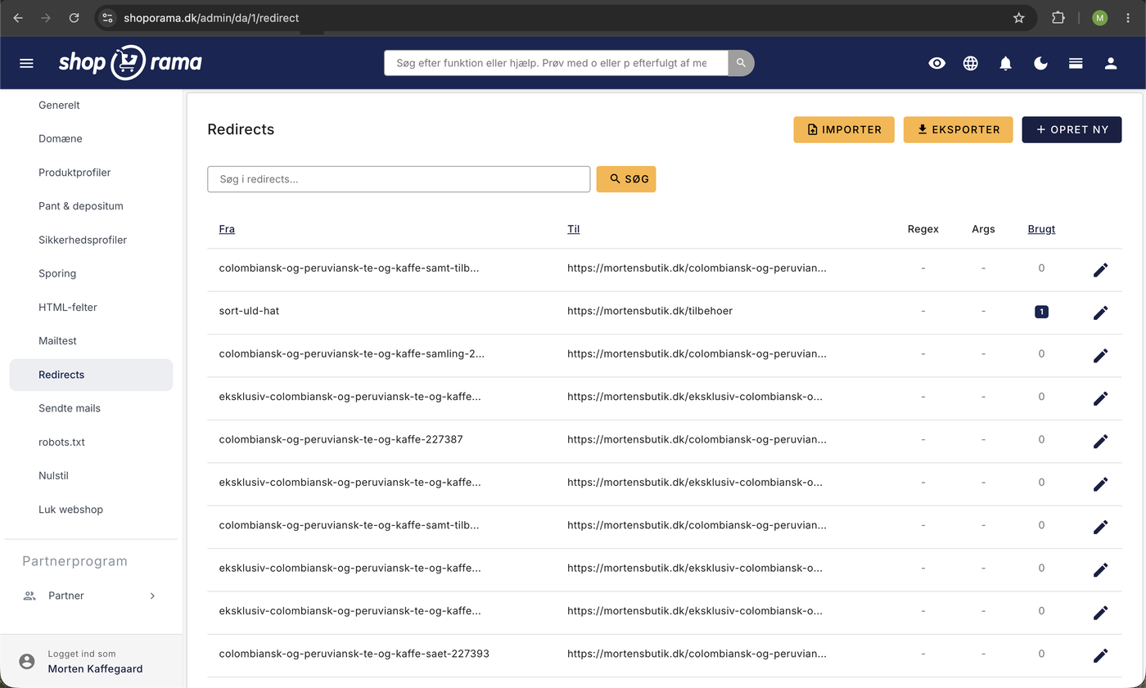Click the address bar URL
The height and width of the screenshot is (688, 1146).
tap(211, 17)
